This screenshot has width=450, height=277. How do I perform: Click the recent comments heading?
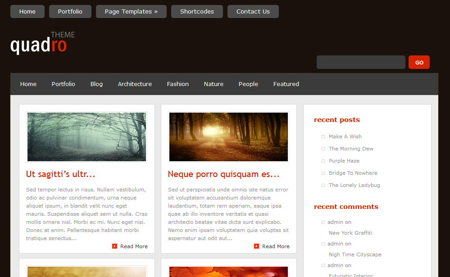click(346, 207)
